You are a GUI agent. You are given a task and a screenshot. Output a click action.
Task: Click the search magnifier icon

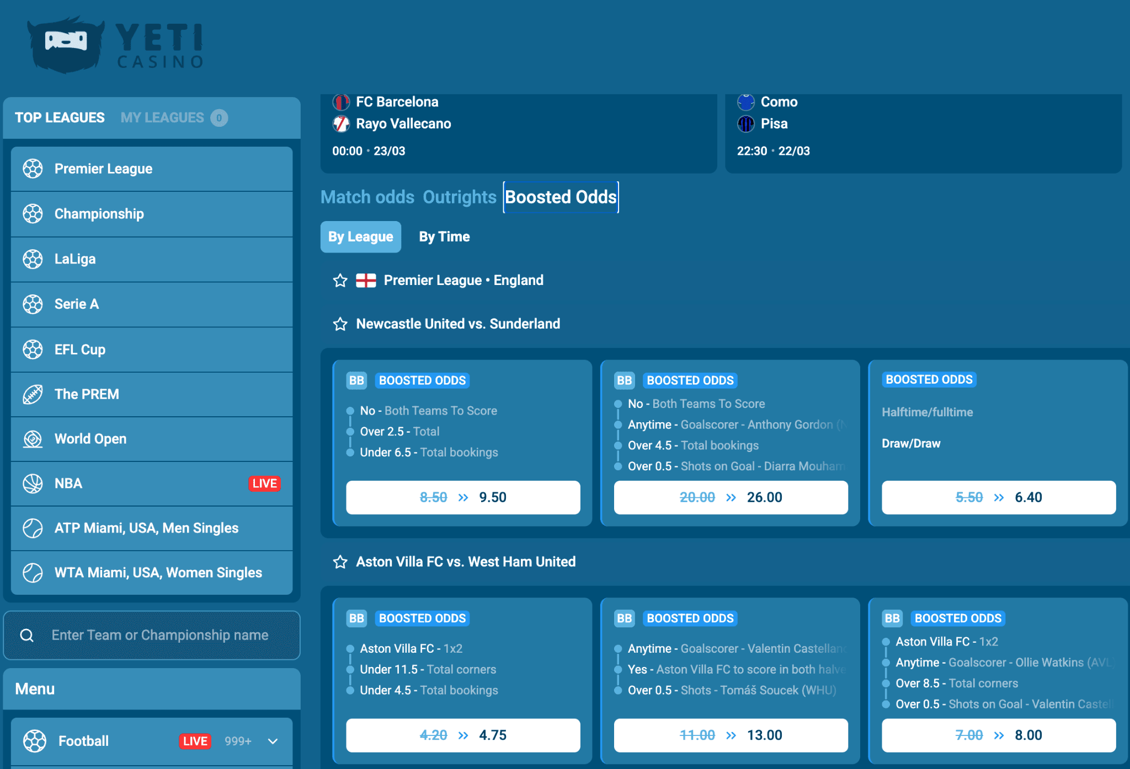[x=26, y=635]
